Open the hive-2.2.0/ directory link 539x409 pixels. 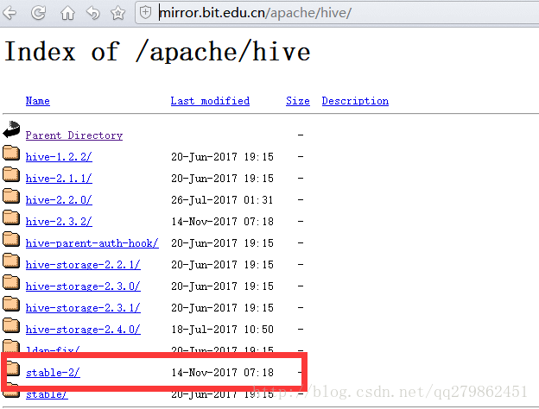pos(59,200)
